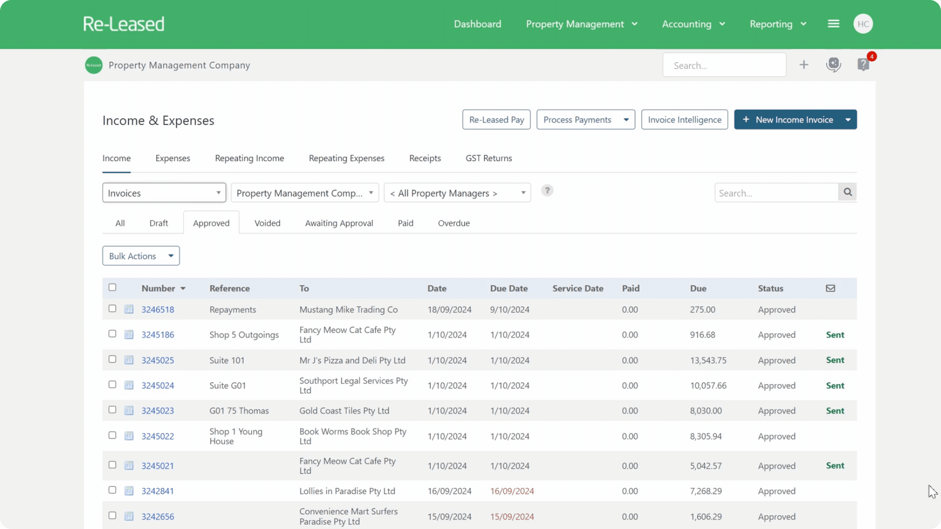Go to Dashboard in the nav
Viewport: 941px width, 529px height.
tap(477, 24)
